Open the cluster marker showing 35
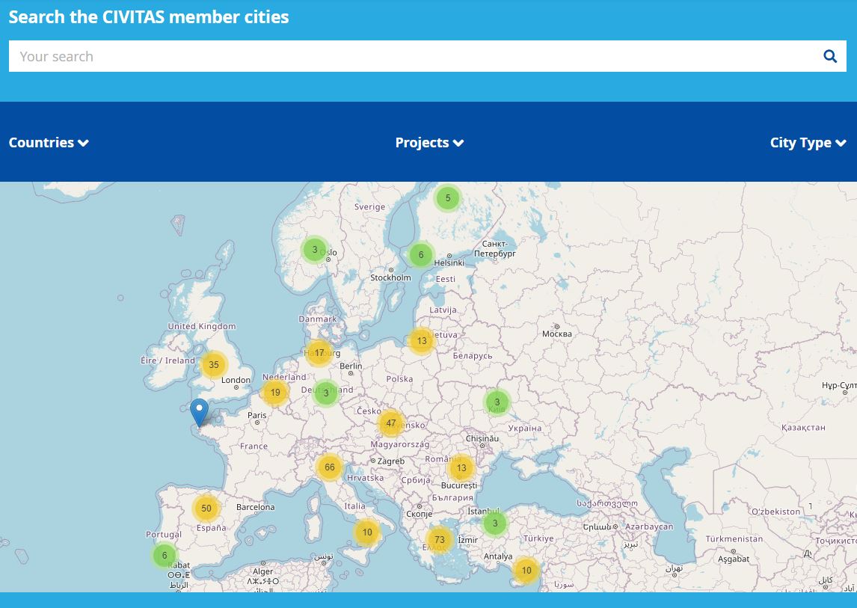 [214, 365]
